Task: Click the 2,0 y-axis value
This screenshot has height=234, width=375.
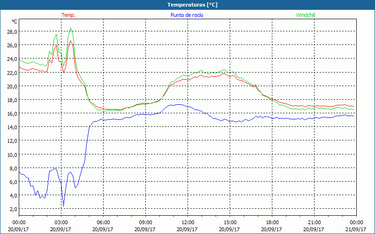Action: [x=13, y=209]
